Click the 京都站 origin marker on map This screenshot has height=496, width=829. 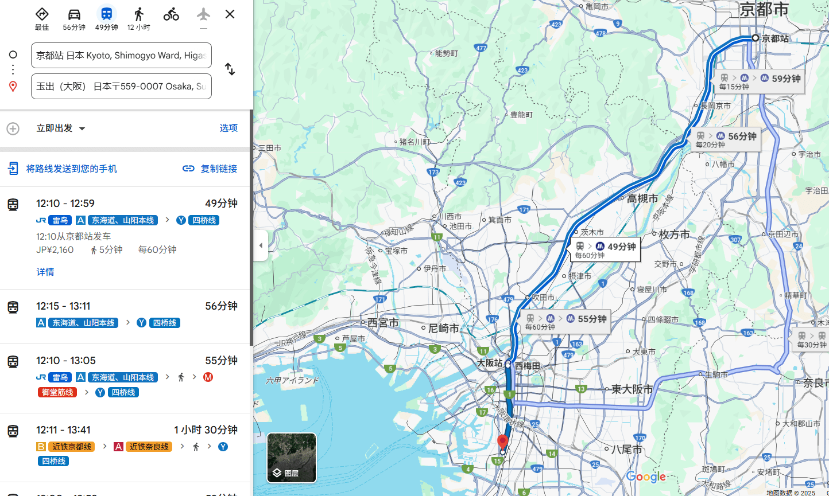tap(756, 38)
